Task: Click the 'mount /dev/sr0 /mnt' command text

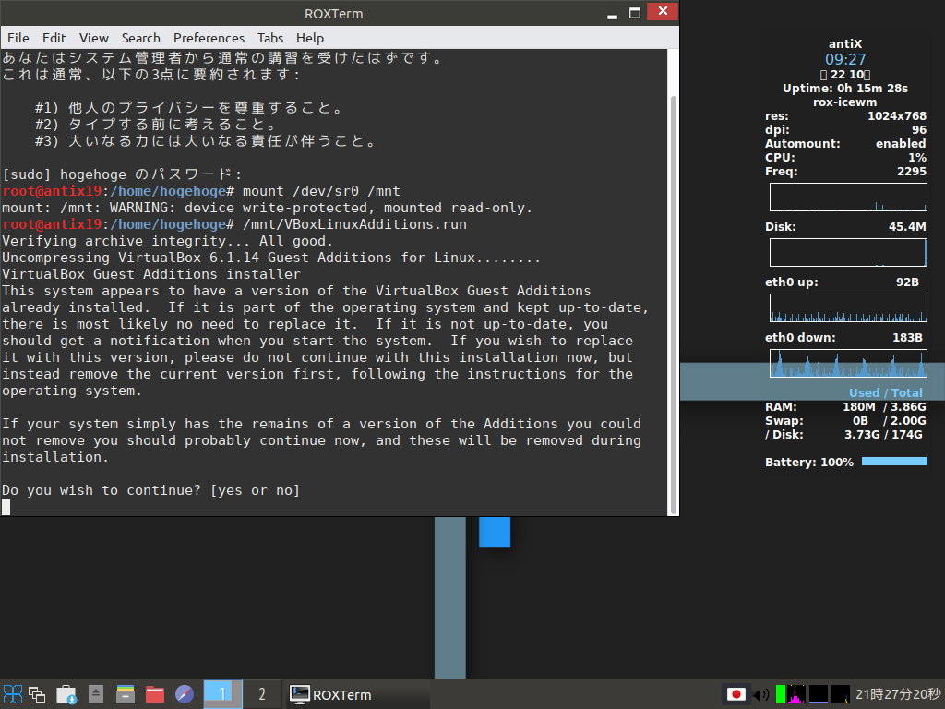Action: click(x=321, y=191)
